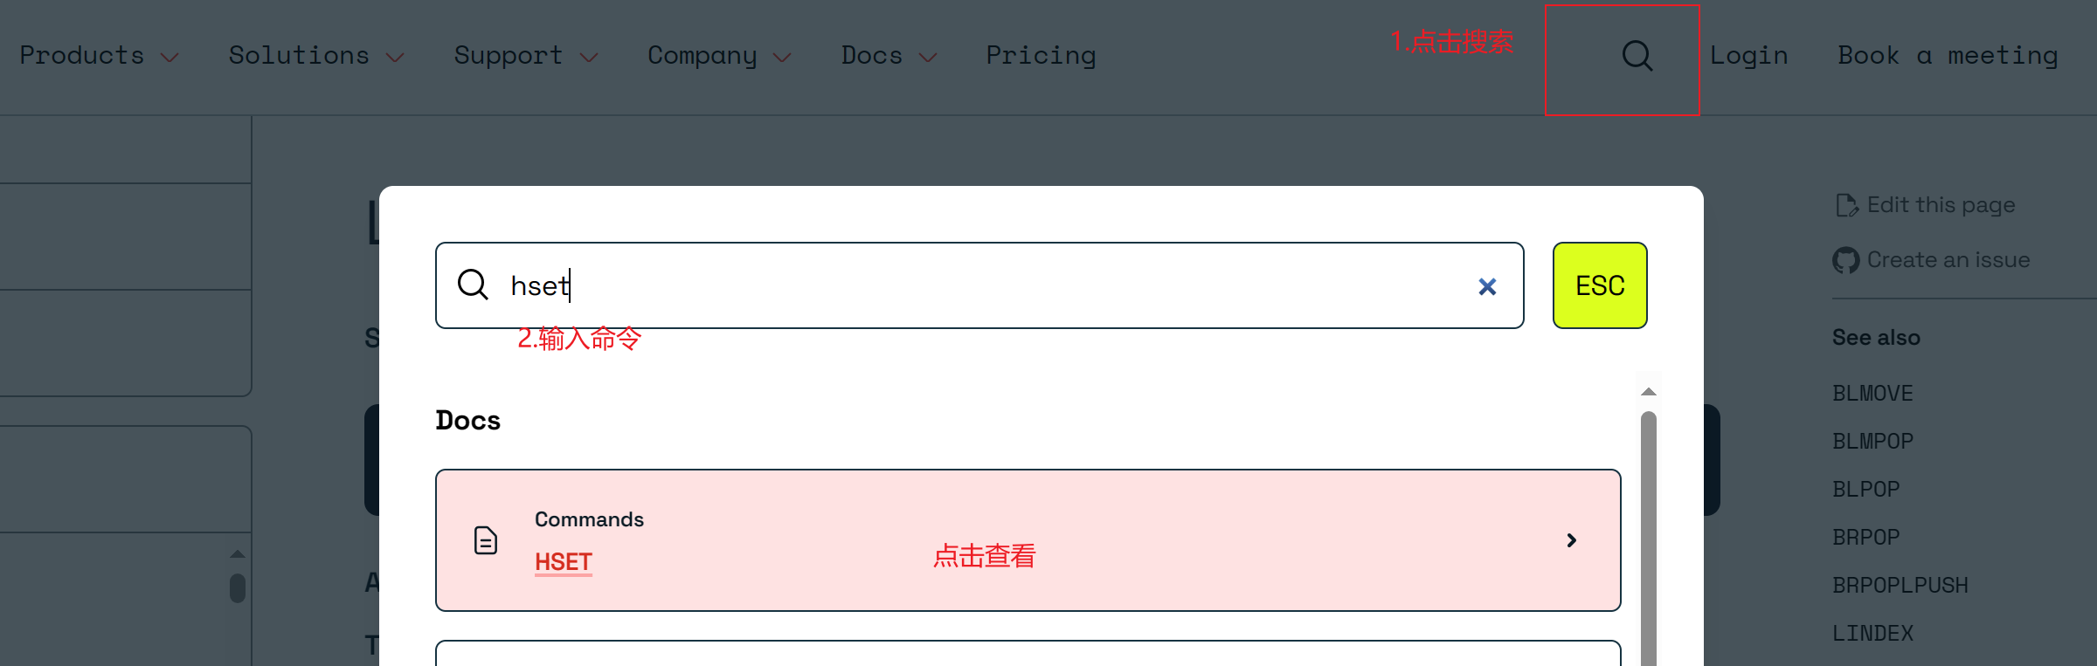This screenshot has width=2097, height=666.
Task: Click the Book a meeting button
Action: click(x=1947, y=55)
